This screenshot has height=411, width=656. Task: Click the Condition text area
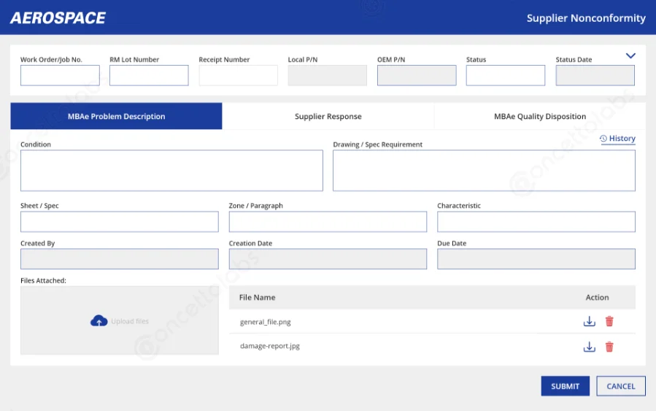[x=171, y=171]
